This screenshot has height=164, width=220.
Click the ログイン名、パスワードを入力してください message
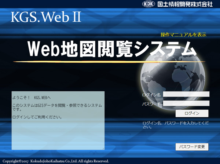pos(176,125)
